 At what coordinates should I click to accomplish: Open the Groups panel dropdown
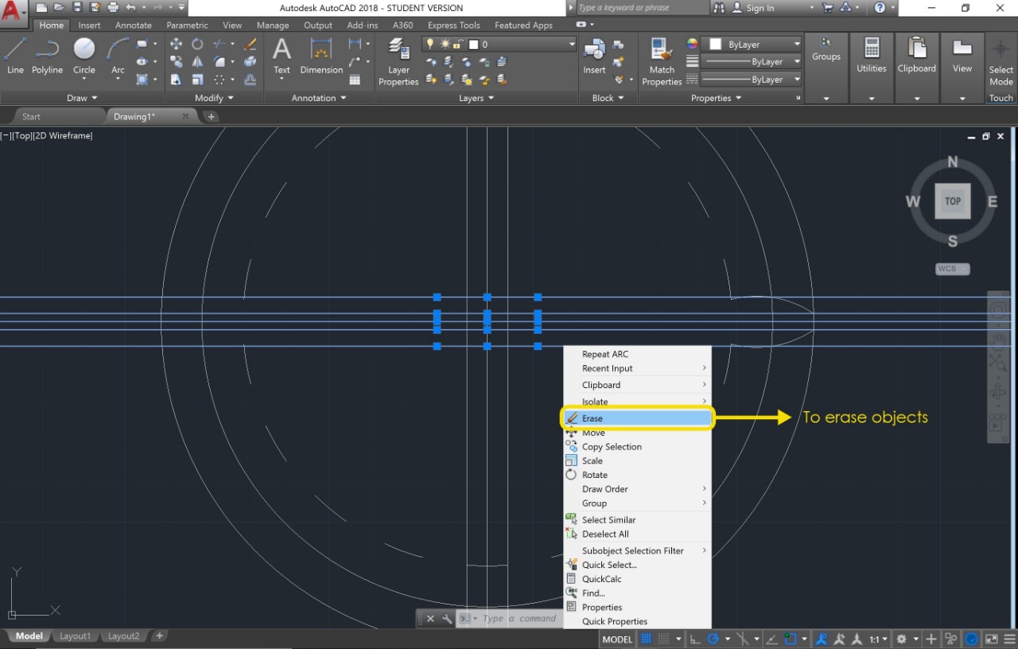click(826, 99)
